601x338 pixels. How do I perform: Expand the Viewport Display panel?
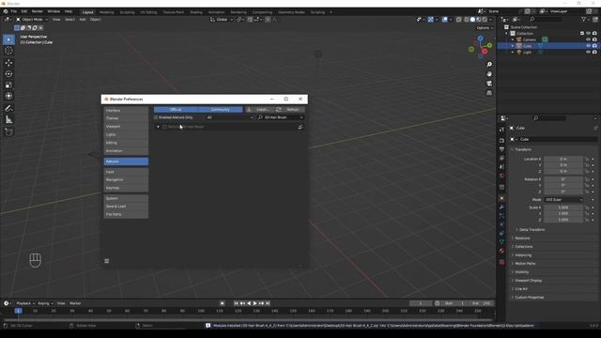click(x=528, y=281)
